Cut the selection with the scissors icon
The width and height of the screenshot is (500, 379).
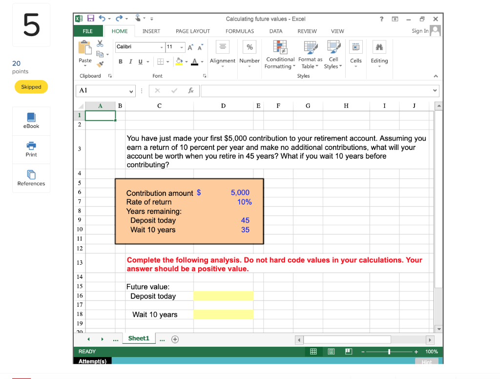(100, 43)
